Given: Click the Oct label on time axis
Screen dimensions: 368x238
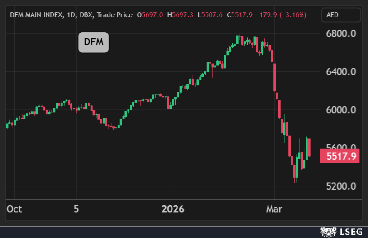Looking at the screenshot, I should coord(14,209).
